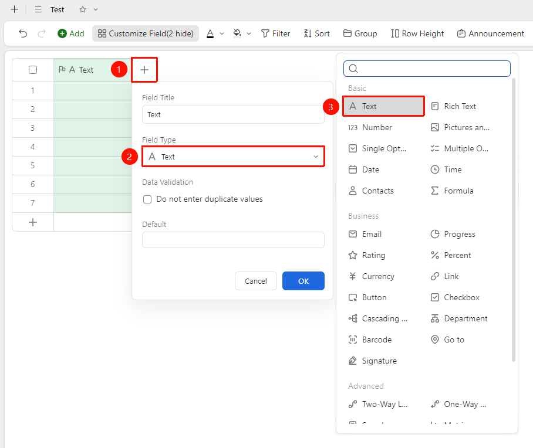Expand the font color dropdown arrow

coord(222,33)
